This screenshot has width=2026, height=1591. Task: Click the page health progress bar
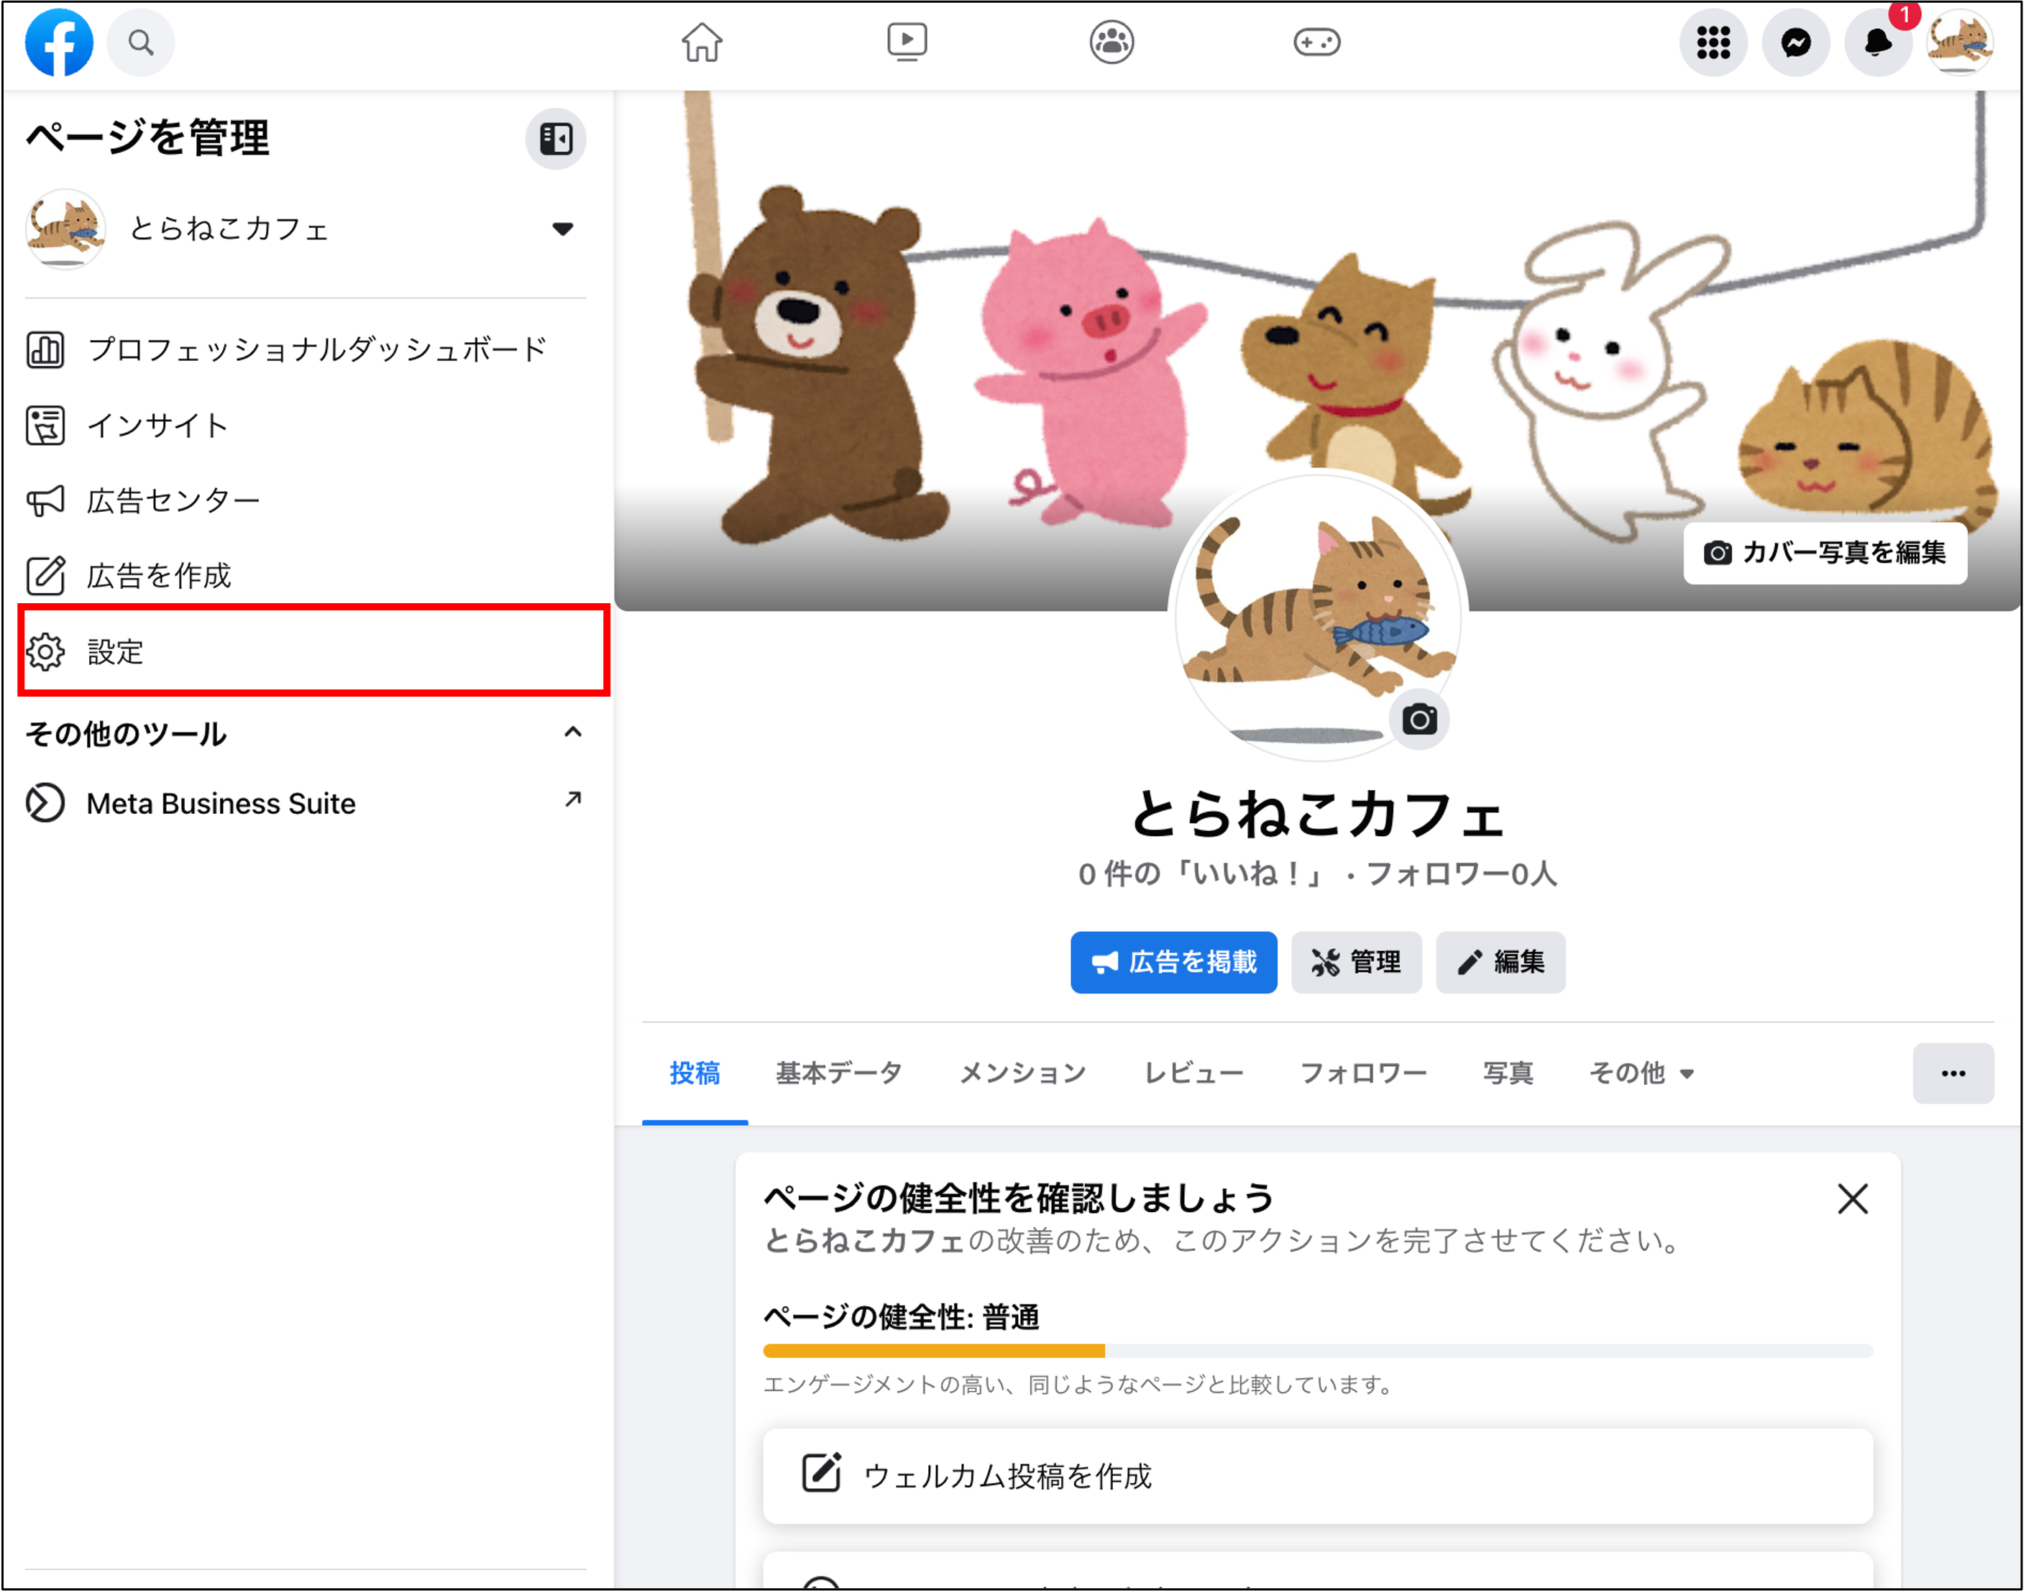1317,1351
